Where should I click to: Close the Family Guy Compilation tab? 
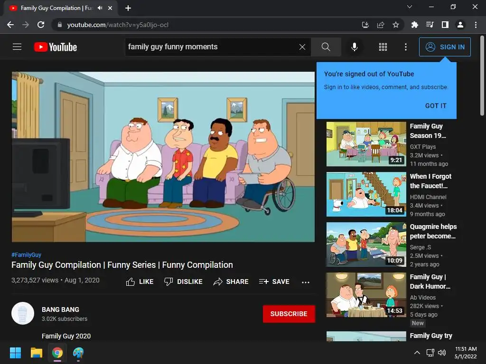click(110, 8)
